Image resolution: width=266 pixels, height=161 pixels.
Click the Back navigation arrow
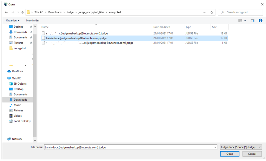(7, 12)
